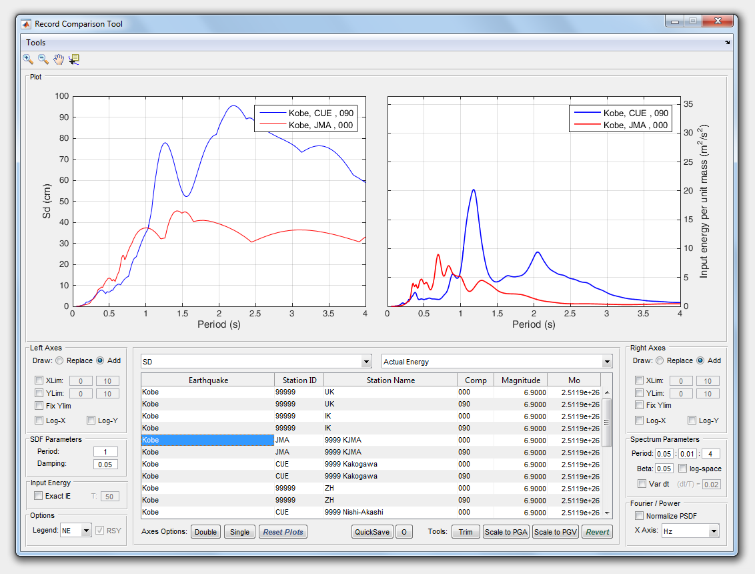
Task: Click the Damping input field
Action: (105, 465)
